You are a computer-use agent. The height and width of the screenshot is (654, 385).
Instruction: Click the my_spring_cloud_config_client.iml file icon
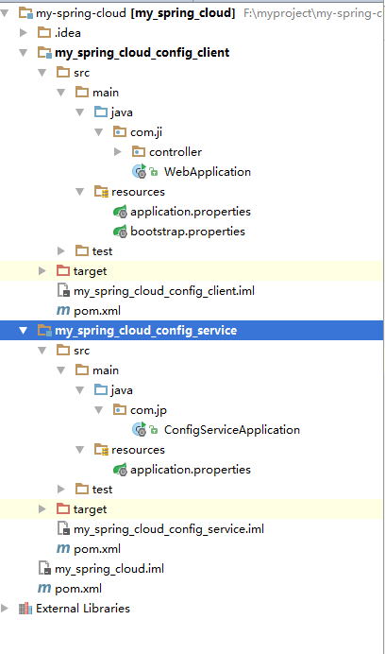click(63, 291)
